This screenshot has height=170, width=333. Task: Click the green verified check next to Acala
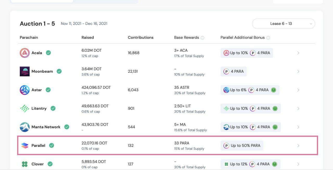tap(48, 53)
